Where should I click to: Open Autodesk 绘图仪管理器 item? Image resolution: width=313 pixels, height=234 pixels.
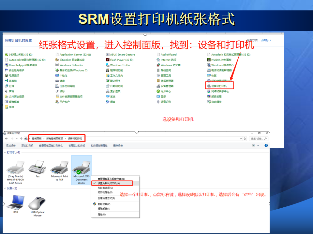pos(25,60)
